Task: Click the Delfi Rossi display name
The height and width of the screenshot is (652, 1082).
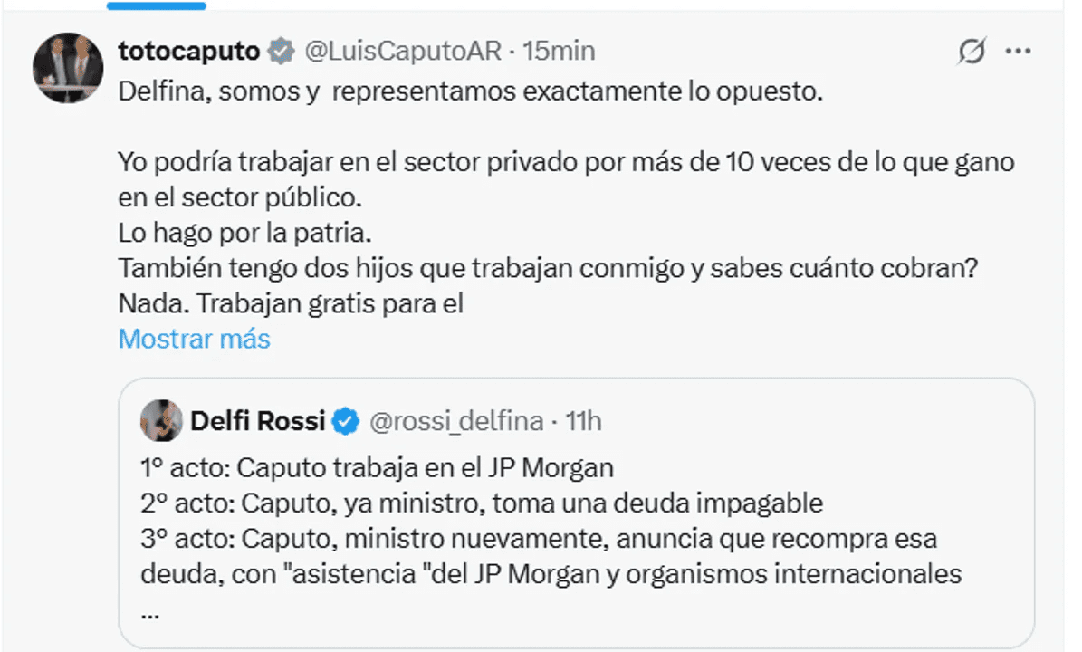Action: point(258,421)
